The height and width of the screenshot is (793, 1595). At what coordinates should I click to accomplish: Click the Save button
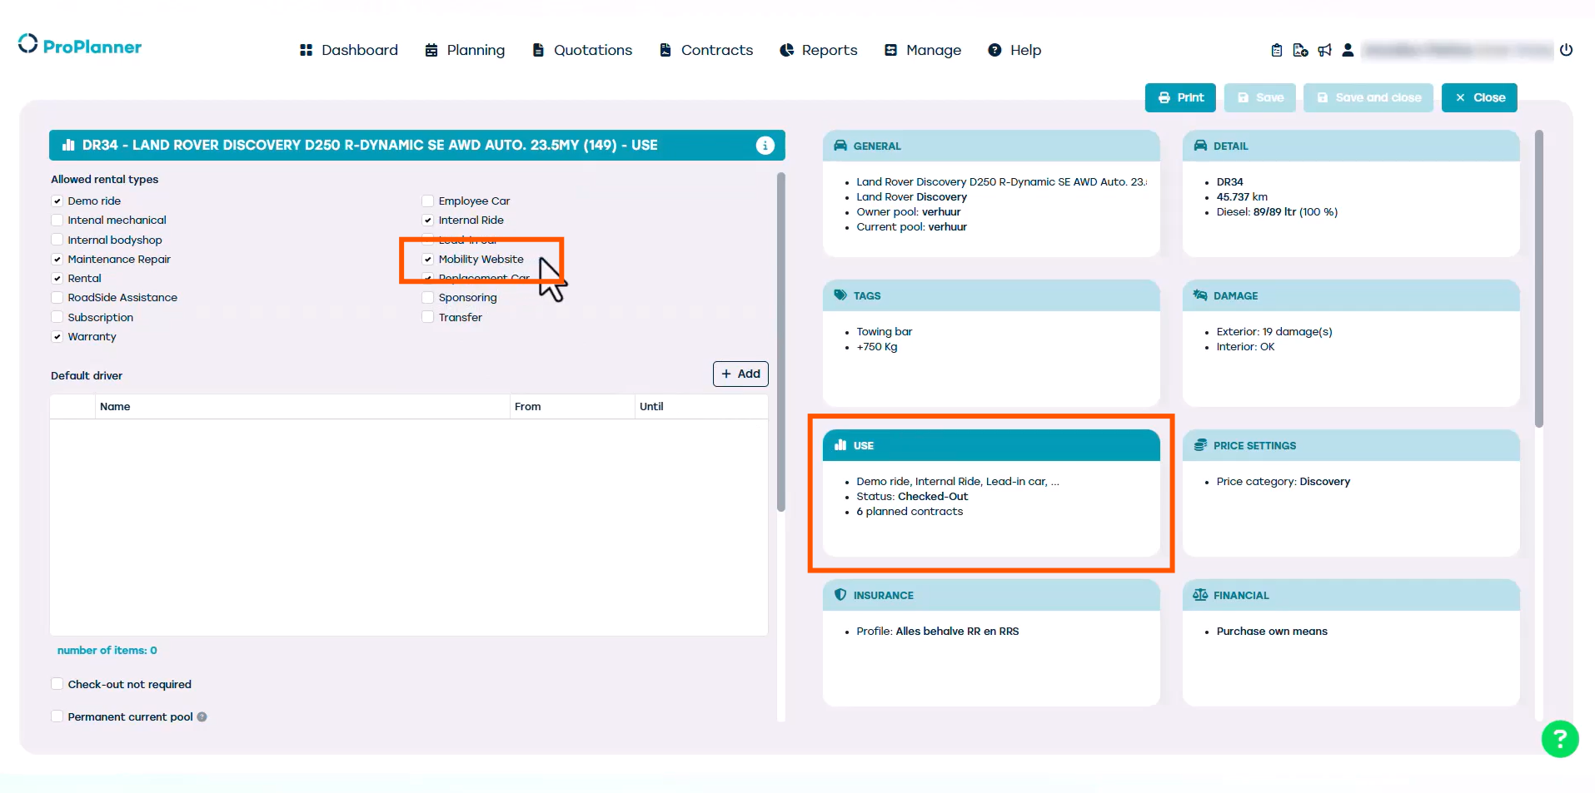[x=1260, y=97]
